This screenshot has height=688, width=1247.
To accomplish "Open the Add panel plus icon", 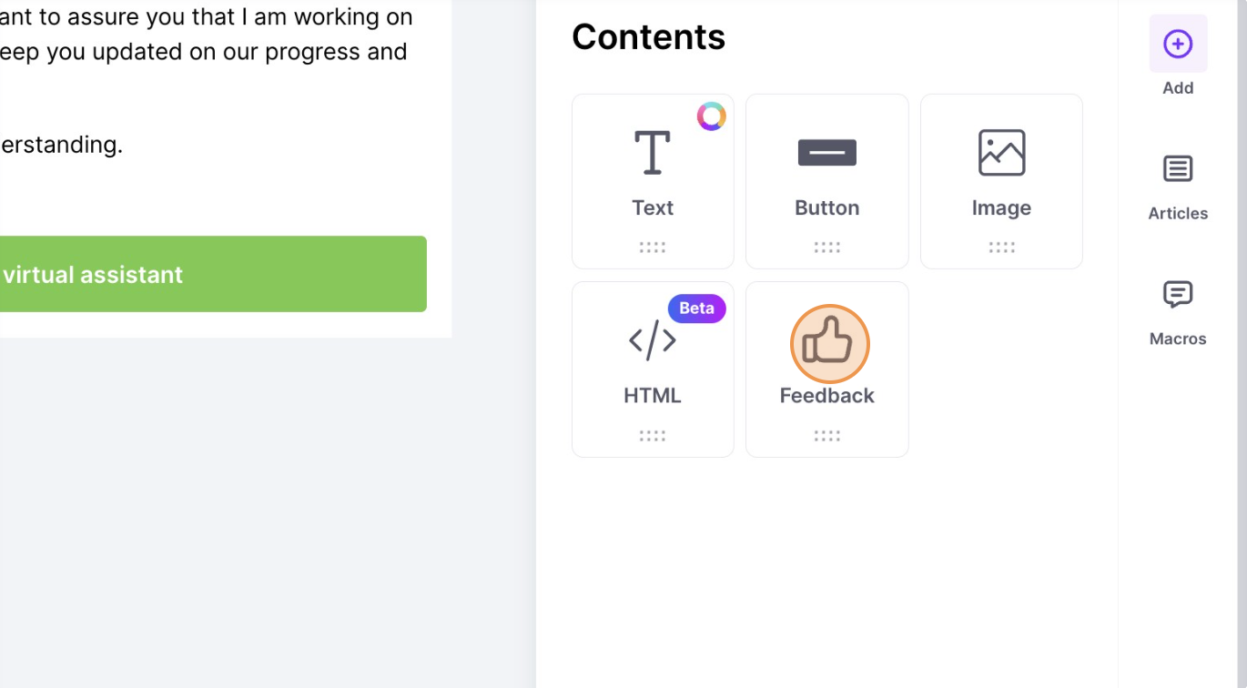I will tap(1178, 44).
